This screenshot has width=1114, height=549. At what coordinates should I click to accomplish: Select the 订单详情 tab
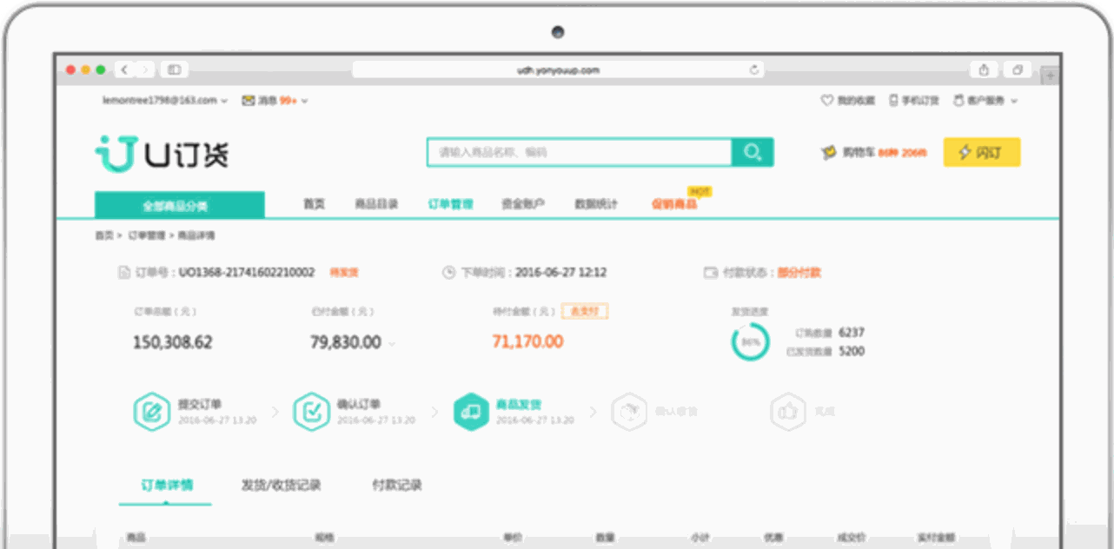[167, 486]
